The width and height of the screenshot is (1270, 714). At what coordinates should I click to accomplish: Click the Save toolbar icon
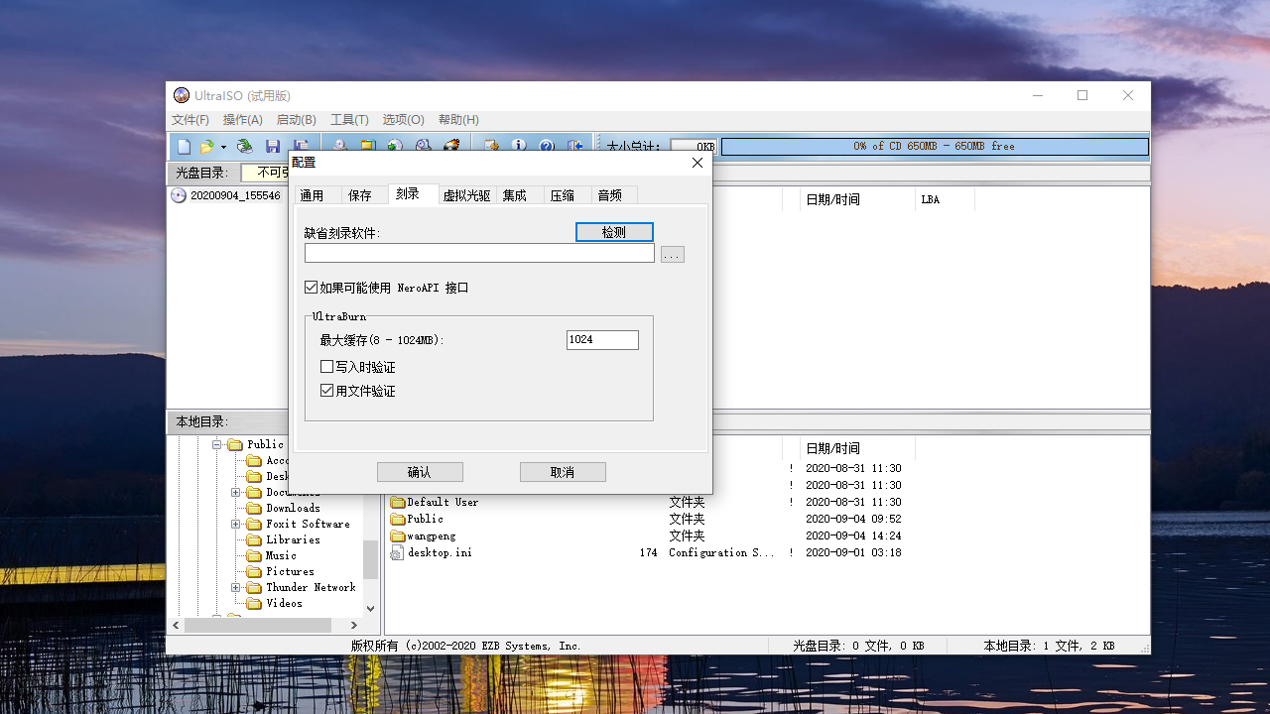[x=273, y=146]
